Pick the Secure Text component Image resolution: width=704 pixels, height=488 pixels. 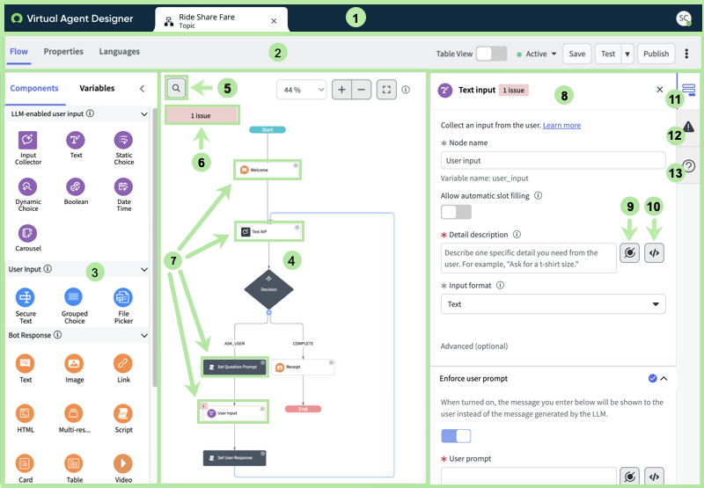click(x=26, y=297)
